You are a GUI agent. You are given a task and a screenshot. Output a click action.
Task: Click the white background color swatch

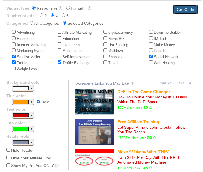[x=21, y=89]
